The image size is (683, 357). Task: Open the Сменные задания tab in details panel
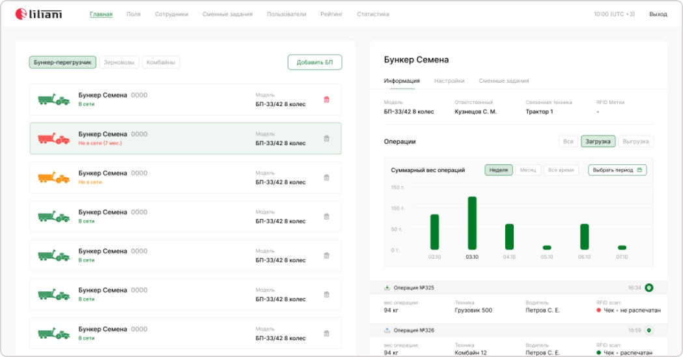[x=503, y=81]
